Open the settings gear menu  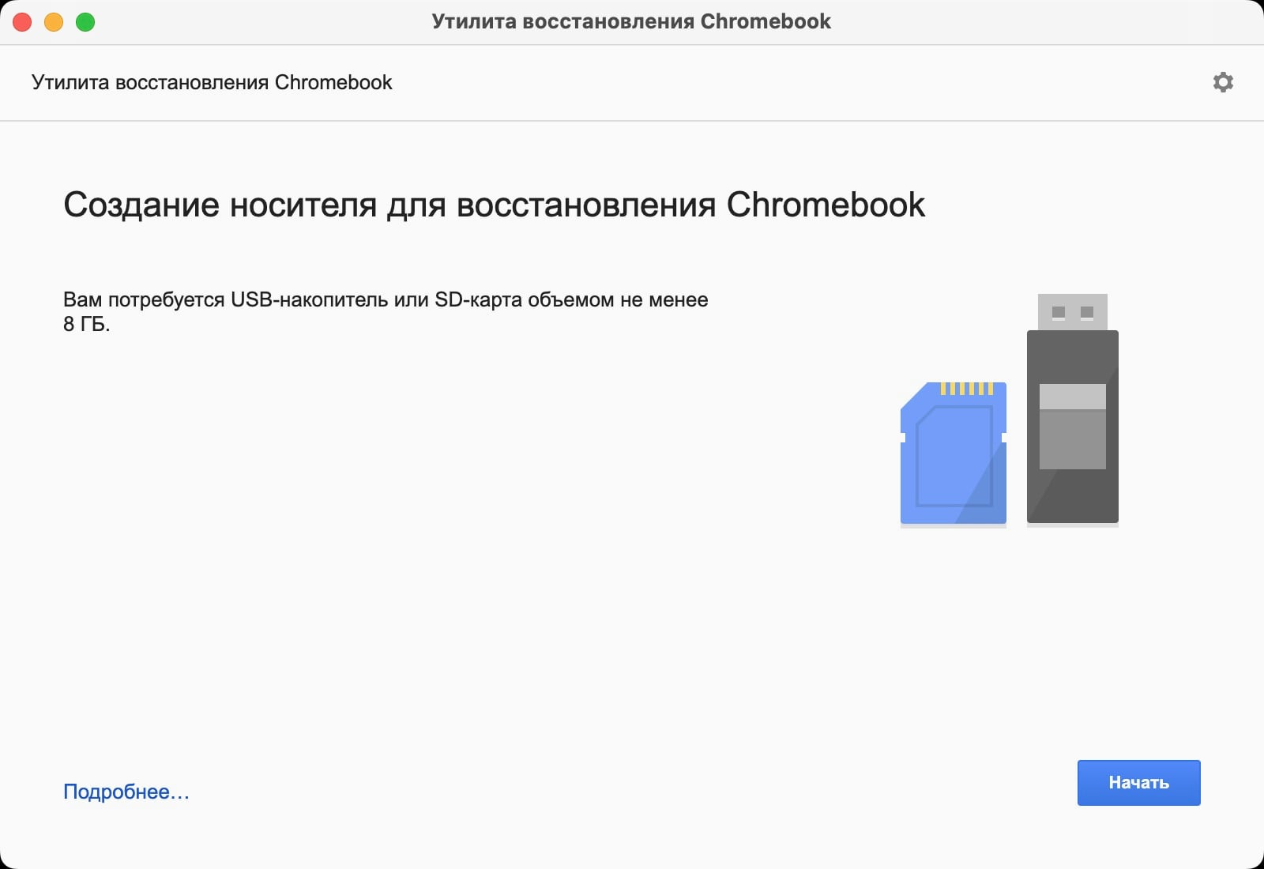(x=1223, y=82)
